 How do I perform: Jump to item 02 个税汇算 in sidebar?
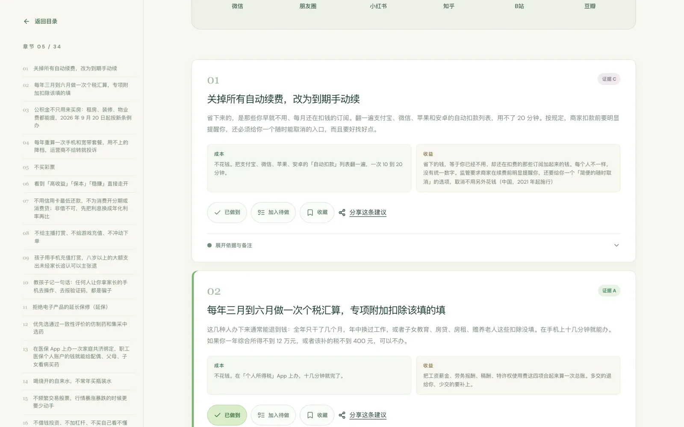point(79,89)
